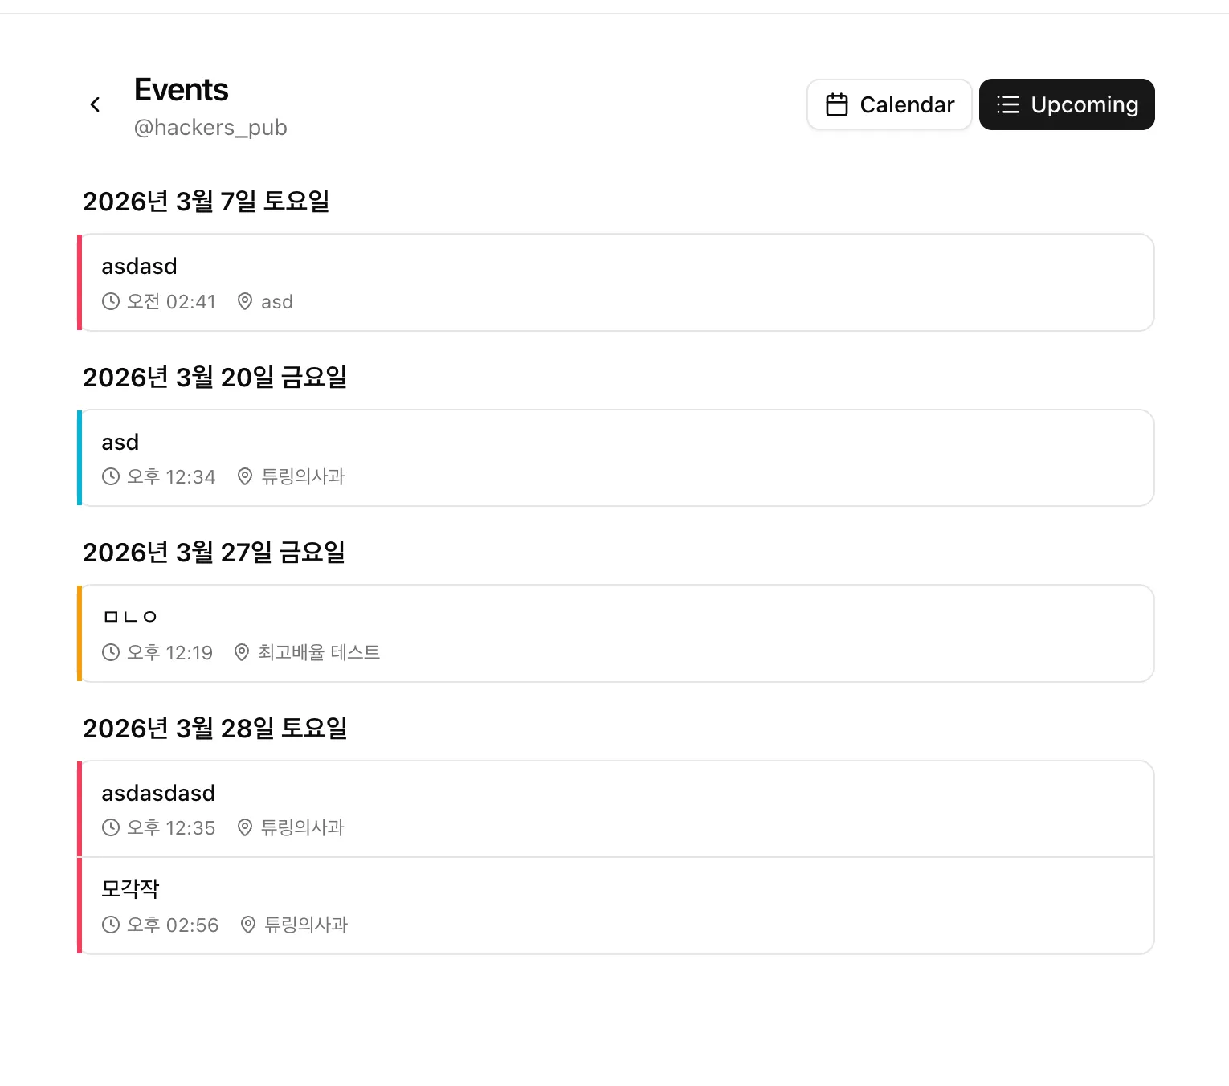Click the @hackers_pub account handle
The width and height of the screenshot is (1229, 1086).
pyautogui.click(x=210, y=128)
